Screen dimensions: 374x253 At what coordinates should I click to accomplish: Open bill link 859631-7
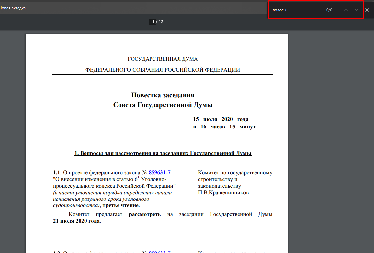click(x=159, y=172)
